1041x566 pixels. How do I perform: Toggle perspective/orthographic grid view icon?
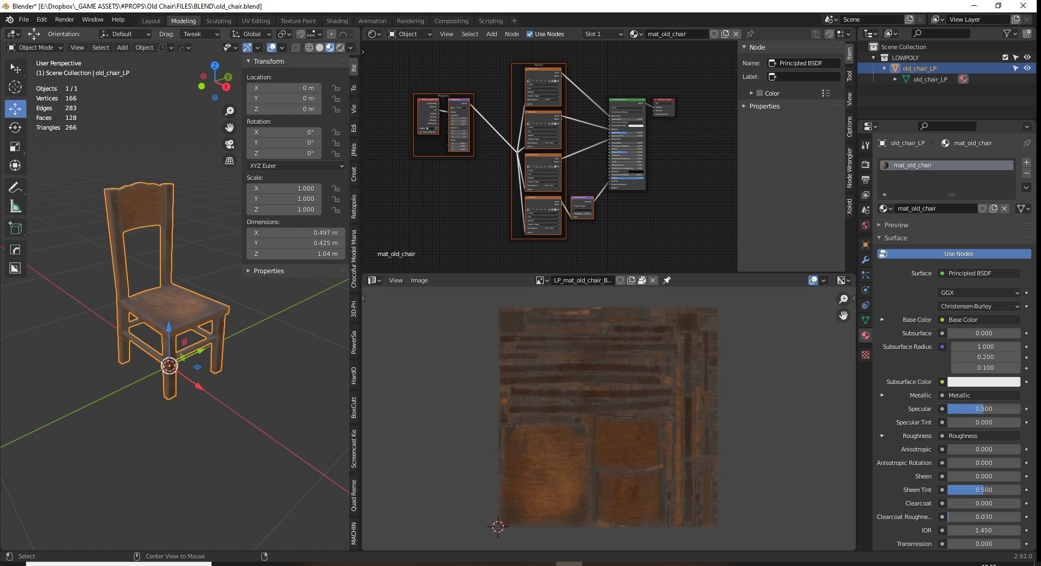tap(229, 161)
